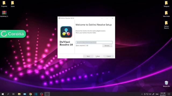Click the DaVinci Resolve logo in installer
The height and width of the screenshot is (96, 172).
[66, 32]
